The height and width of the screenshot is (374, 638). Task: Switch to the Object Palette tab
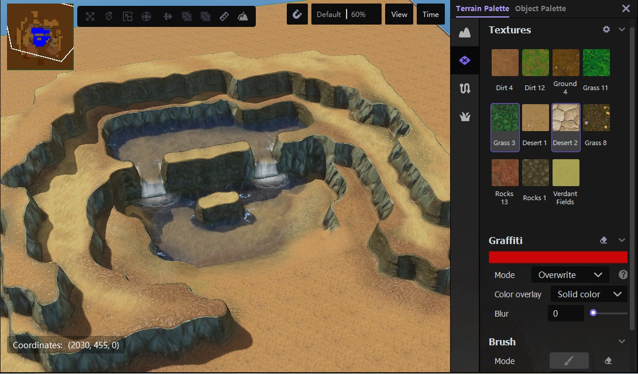pyautogui.click(x=540, y=9)
